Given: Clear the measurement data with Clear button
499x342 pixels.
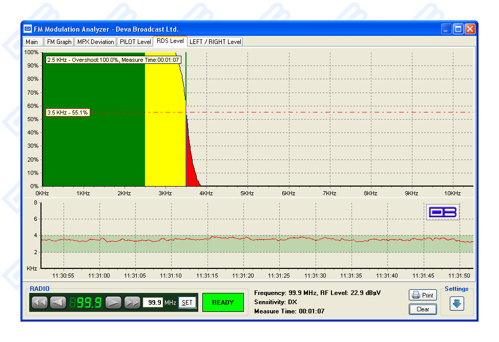Looking at the screenshot, I should (x=423, y=309).
